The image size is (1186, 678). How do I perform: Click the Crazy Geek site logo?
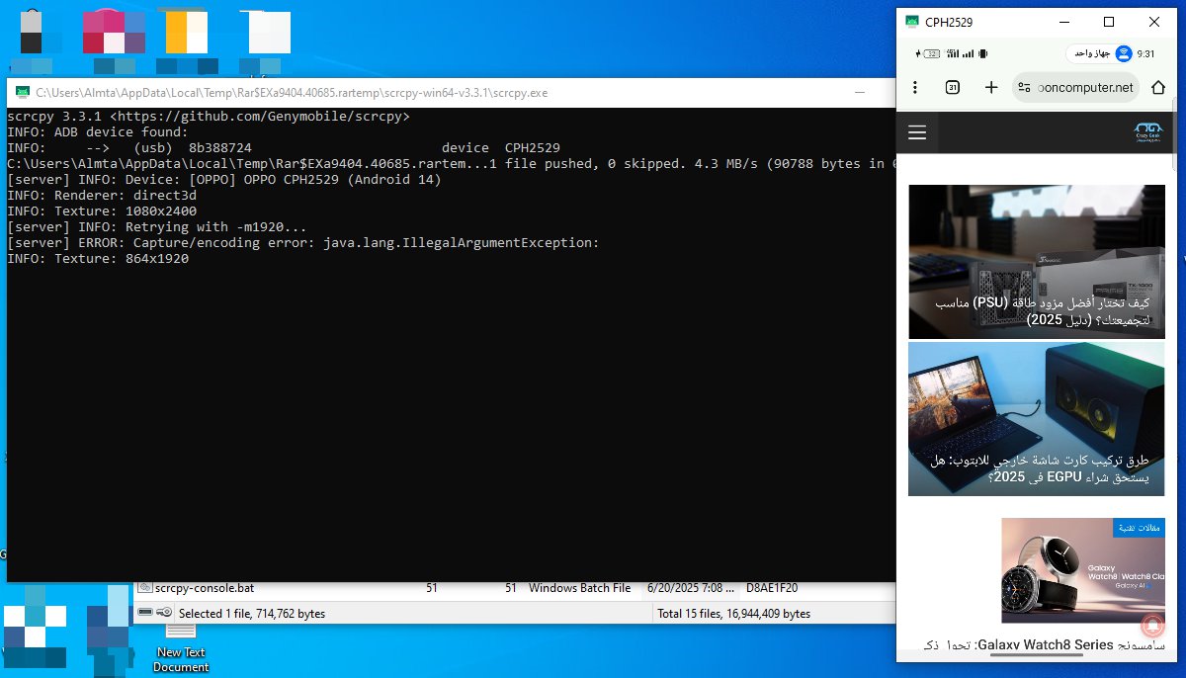(x=1148, y=132)
